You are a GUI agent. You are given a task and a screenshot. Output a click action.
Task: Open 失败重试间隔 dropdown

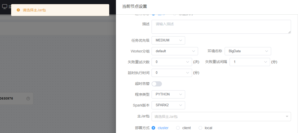(x=250, y=62)
